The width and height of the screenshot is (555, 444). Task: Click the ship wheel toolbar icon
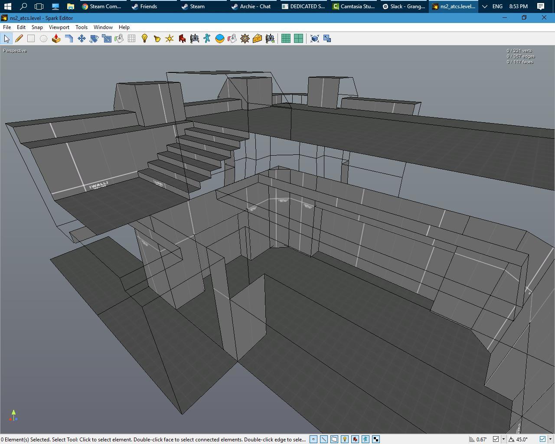(x=245, y=39)
